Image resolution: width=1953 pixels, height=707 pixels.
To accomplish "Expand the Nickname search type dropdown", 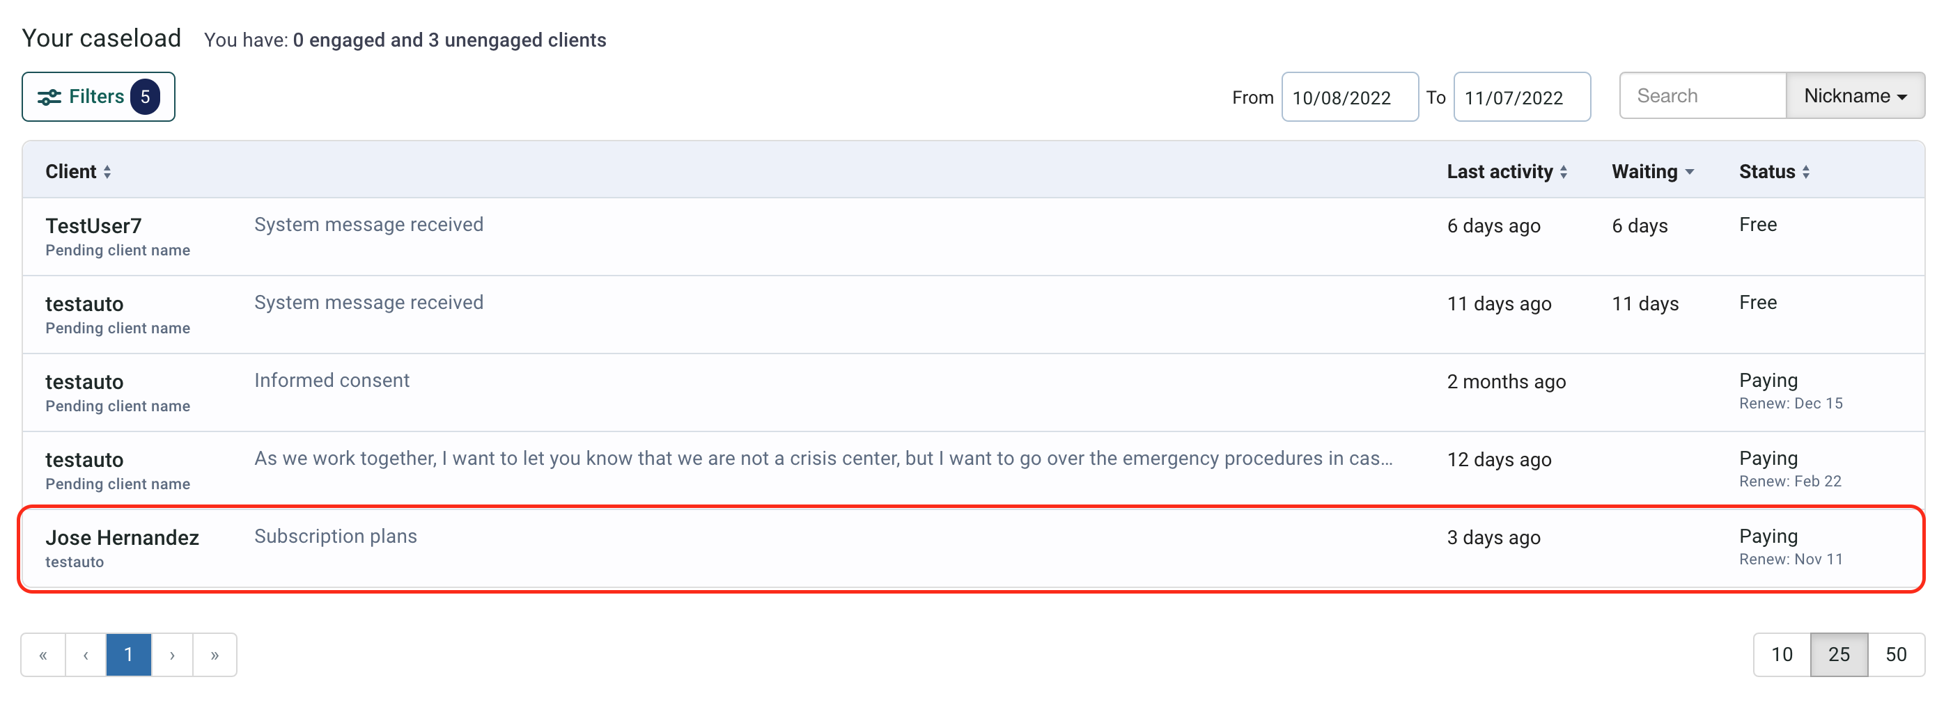I will pos(1854,95).
